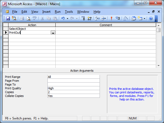
Task: Click the PrintOut help description text
Action: coord(132,94)
